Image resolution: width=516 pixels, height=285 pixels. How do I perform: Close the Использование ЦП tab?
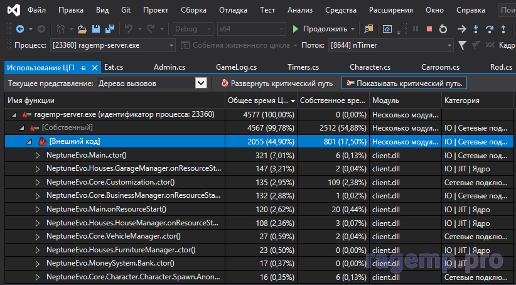click(x=95, y=68)
